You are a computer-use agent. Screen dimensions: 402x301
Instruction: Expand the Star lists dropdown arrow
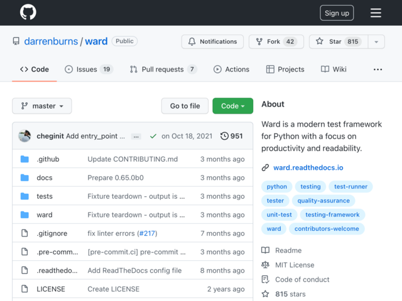[376, 42]
